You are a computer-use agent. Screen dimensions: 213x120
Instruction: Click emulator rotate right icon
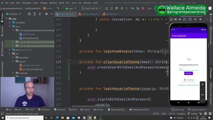(190, 19)
